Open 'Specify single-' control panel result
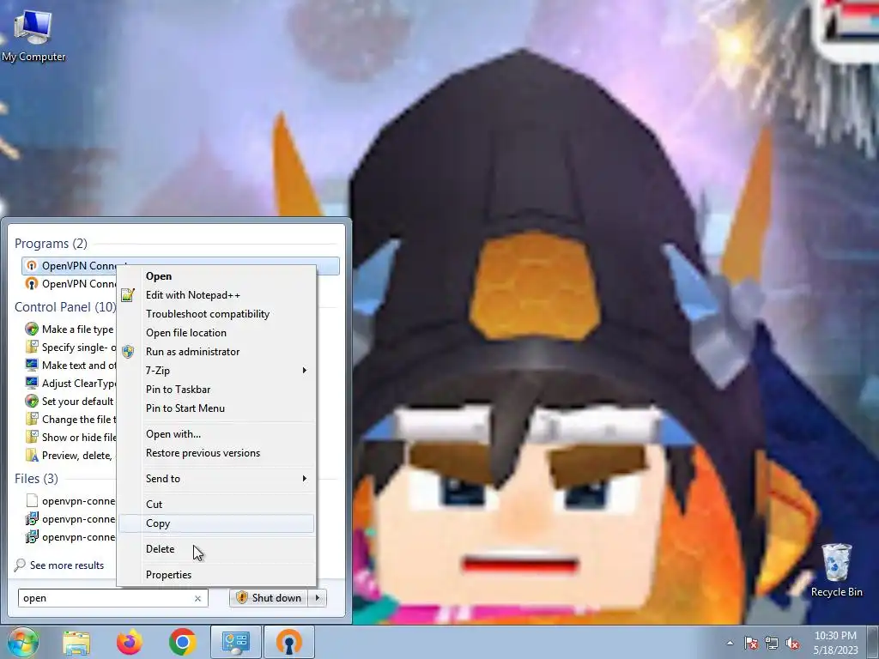879x659 pixels. [x=70, y=348]
